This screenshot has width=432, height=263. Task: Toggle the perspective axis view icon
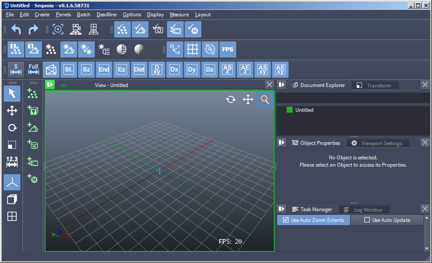[x=12, y=182]
